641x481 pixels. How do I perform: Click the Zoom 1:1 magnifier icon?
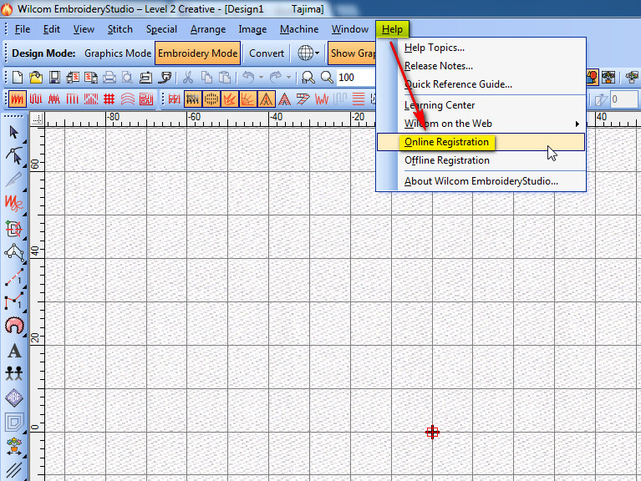click(x=308, y=77)
